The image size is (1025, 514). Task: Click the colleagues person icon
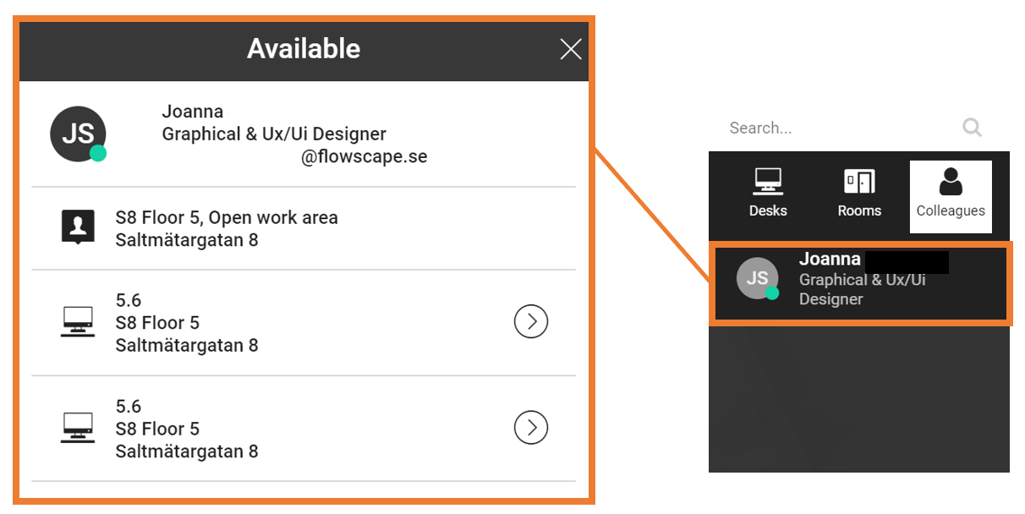click(951, 182)
